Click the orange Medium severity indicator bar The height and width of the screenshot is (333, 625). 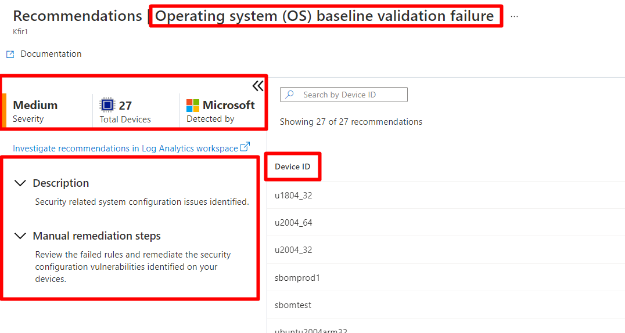4,110
